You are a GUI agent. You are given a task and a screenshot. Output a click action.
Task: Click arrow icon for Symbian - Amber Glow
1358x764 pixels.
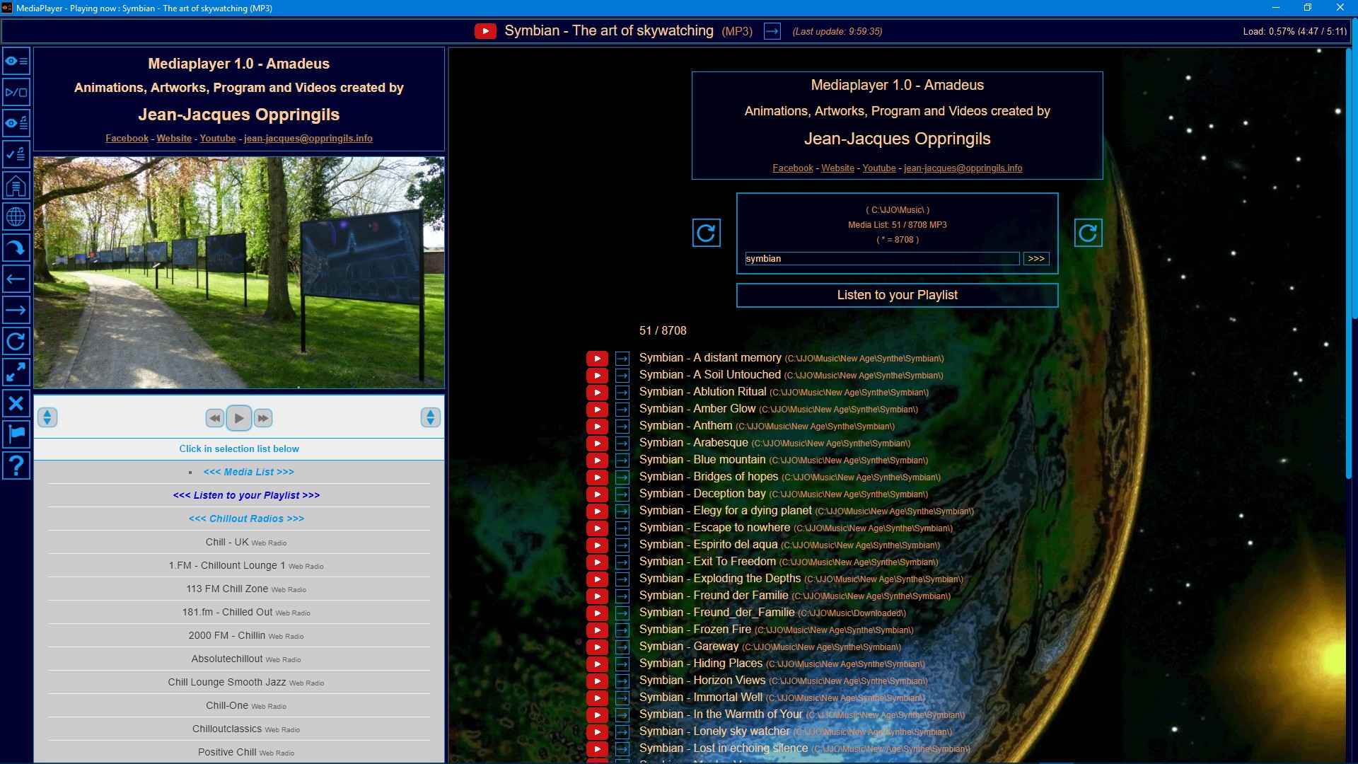click(x=622, y=410)
